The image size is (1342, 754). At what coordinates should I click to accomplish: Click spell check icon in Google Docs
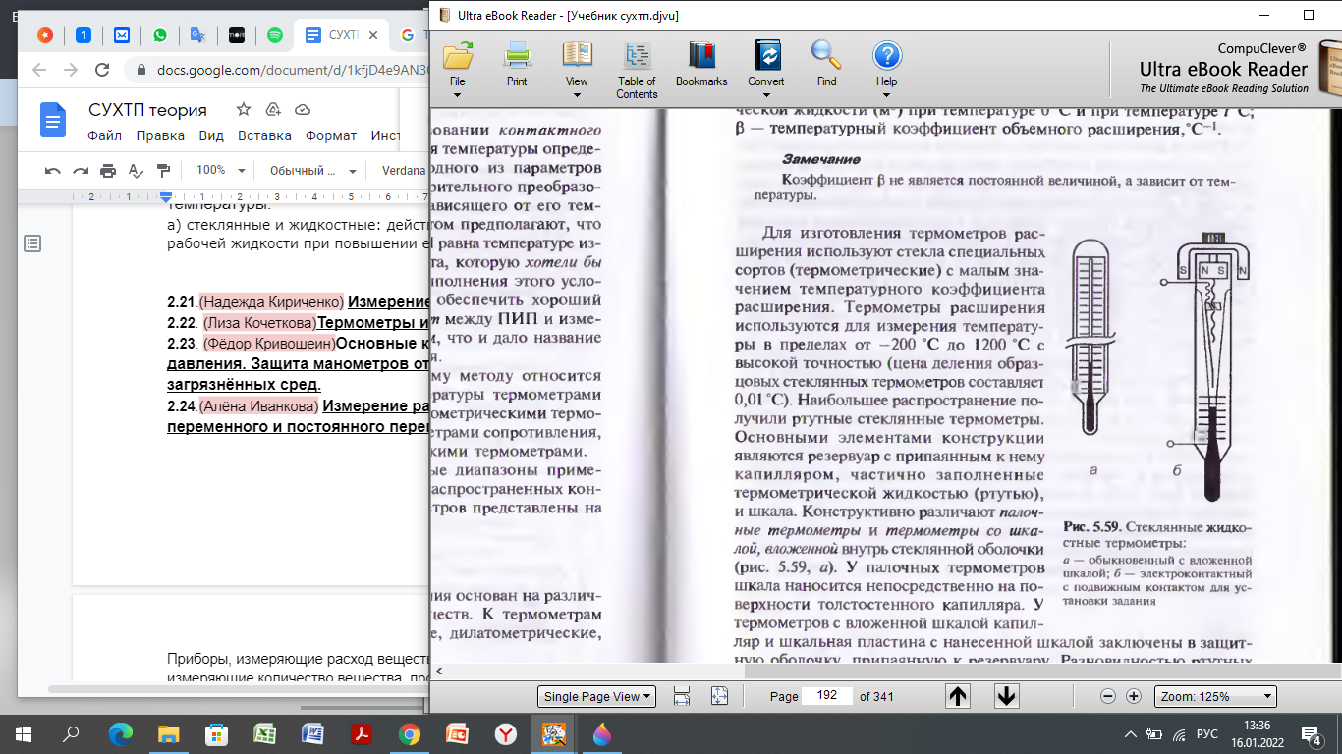point(136,170)
